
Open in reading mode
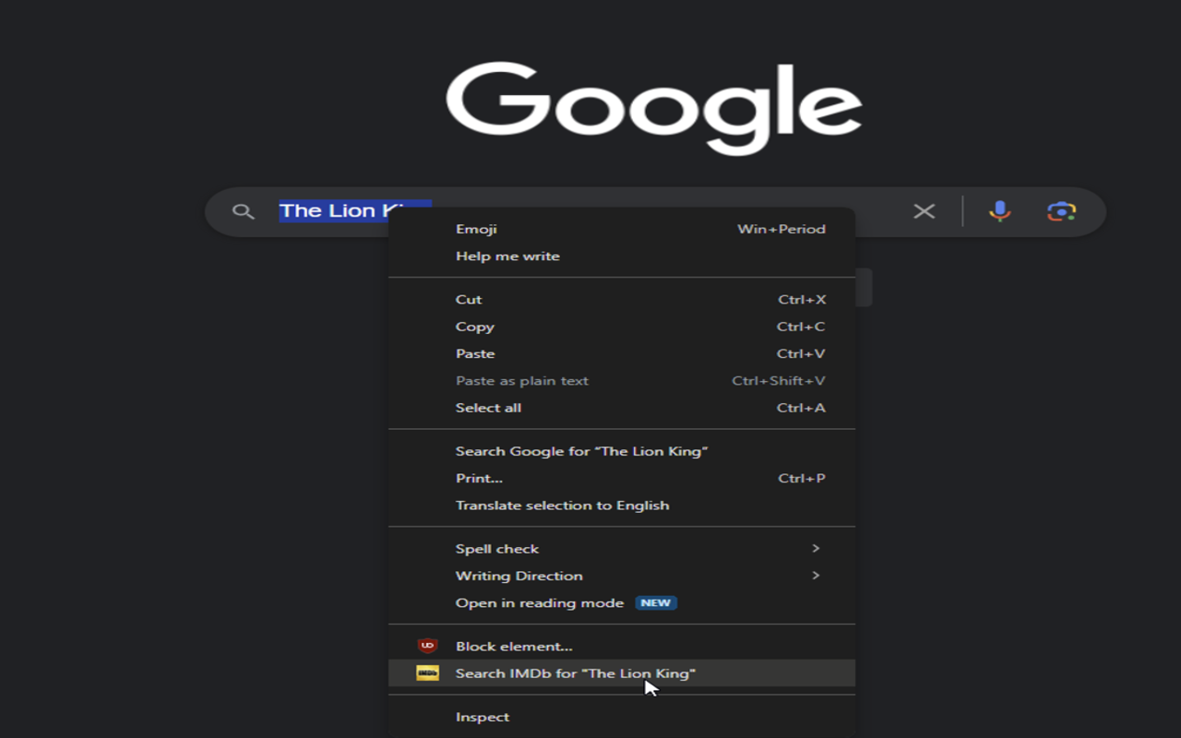pos(622,603)
